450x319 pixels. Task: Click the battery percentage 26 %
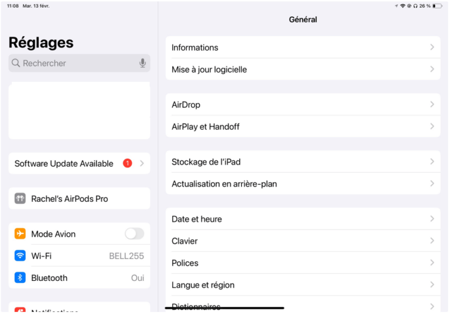pyautogui.click(x=424, y=6)
